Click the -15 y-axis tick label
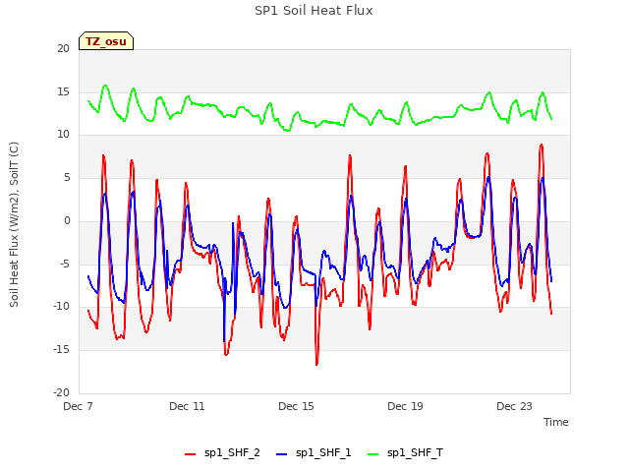This screenshot has height=472, width=629. 62,350
